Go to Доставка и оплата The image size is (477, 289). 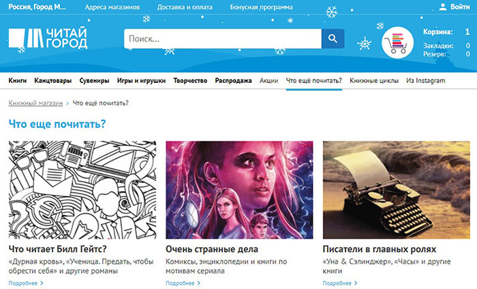tap(185, 7)
